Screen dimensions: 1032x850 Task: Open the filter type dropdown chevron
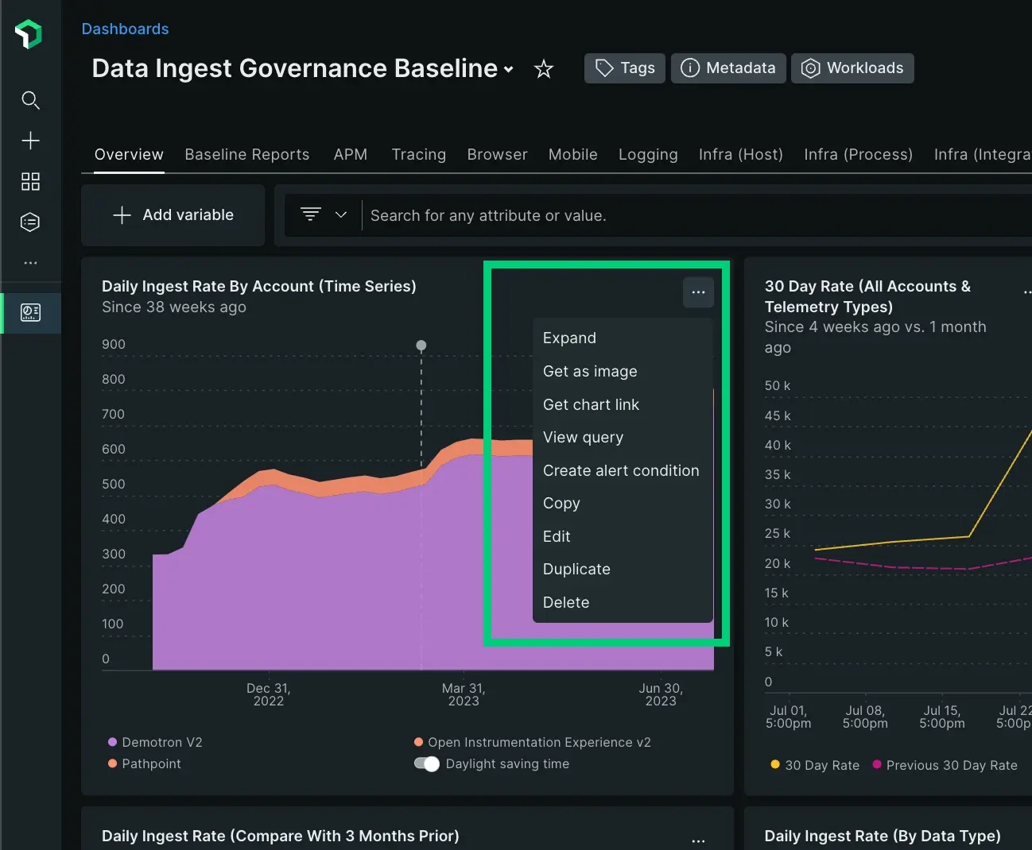[x=341, y=214]
